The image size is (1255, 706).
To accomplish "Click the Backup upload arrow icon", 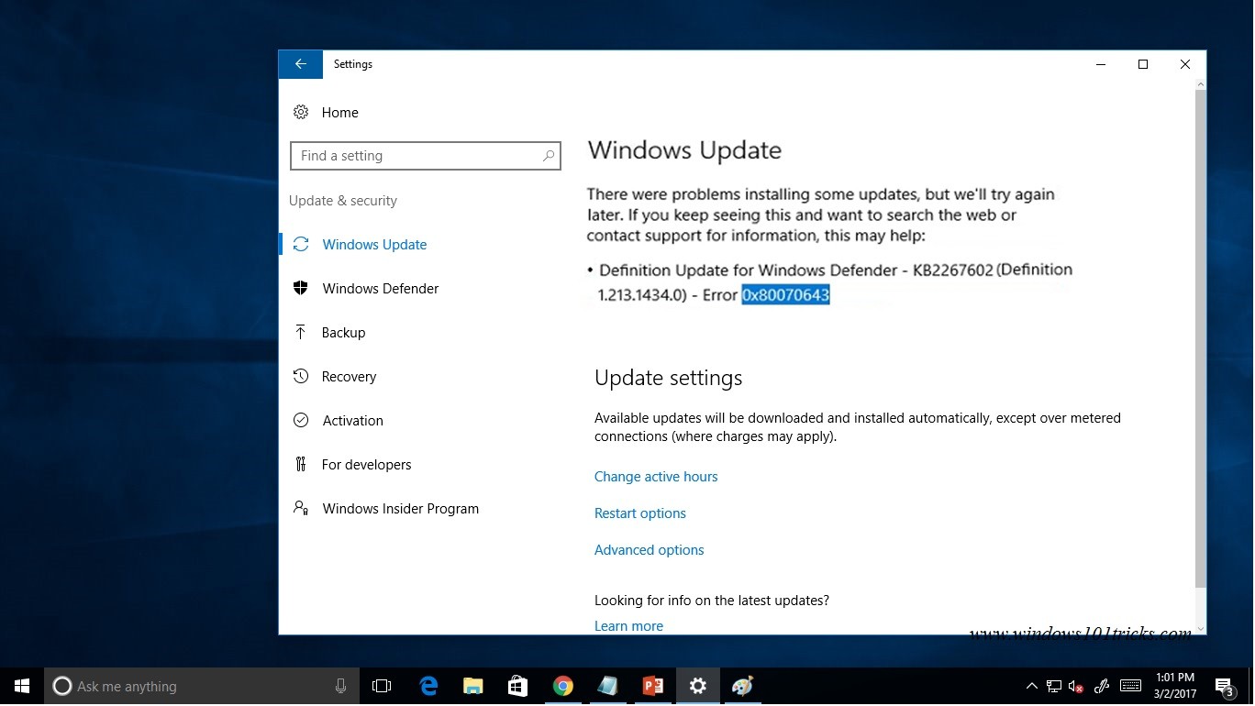I will [300, 332].
